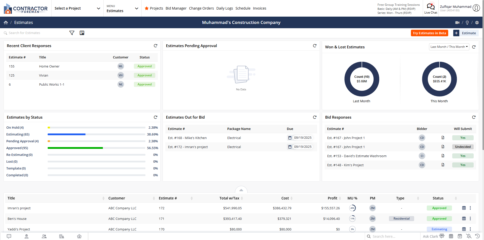Click the Search for Estimates field
The image size is (484, 240).
(35, 33)
